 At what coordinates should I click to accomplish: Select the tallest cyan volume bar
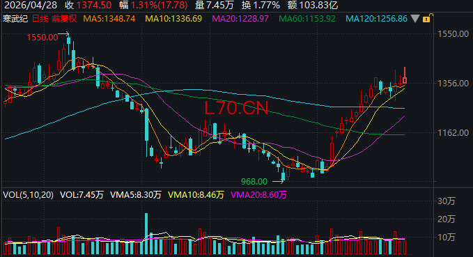pos(146,233)
